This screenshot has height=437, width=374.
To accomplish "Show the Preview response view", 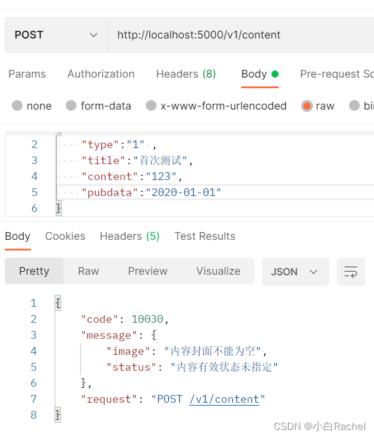I will [148, 271].
